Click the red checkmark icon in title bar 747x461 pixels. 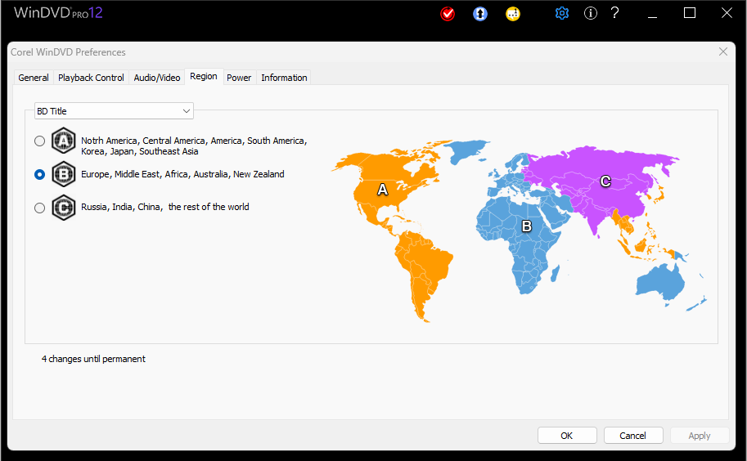pyautogui.click(x=448, y=14)
